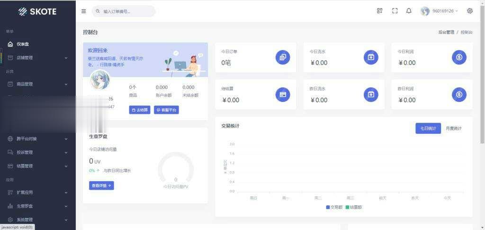Screen dimensions: 485x230
Task: Select 仪表盘 in the sidebar
Action: coord(23,44)
